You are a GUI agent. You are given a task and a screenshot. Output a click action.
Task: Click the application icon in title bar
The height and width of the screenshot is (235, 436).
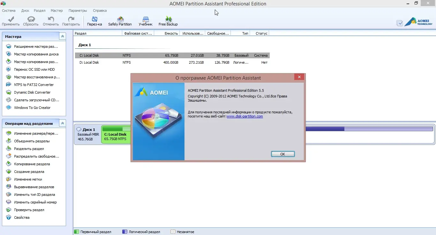pyautogui.click(x=3, y=4)
